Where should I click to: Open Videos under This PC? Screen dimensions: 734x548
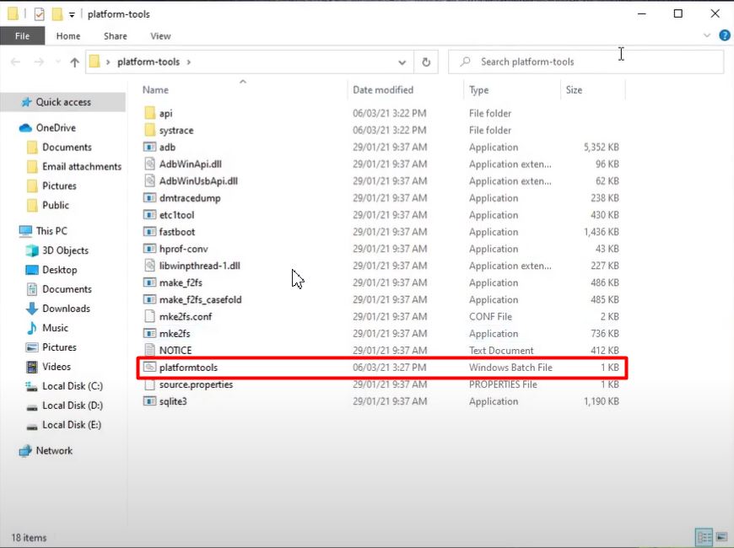(x=57, y=367)
